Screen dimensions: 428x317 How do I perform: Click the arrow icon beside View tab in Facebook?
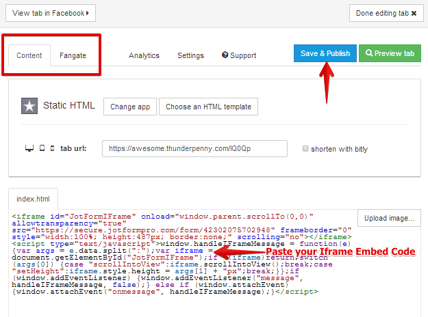click(x=88, y=13)
